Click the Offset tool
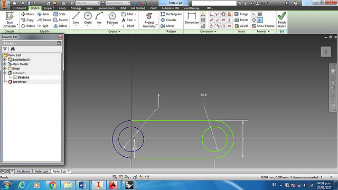Screen dimensions: 338x190 60,26
